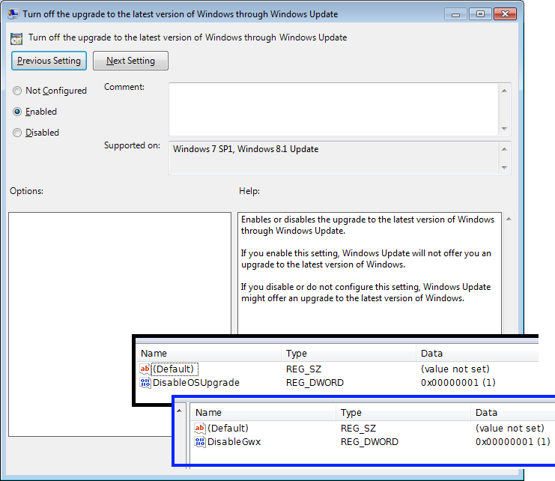Click the Comment box scroll down arrow

click(x=504, y=128)
